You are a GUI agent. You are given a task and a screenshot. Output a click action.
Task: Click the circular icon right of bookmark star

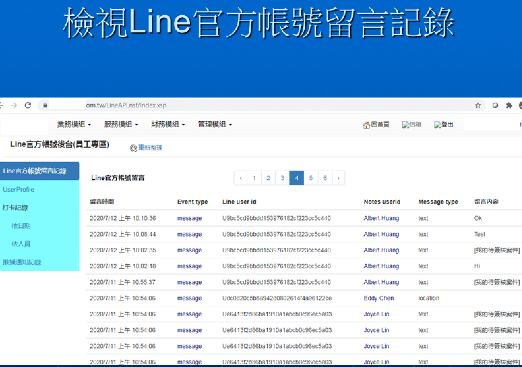tap(495, 105)
